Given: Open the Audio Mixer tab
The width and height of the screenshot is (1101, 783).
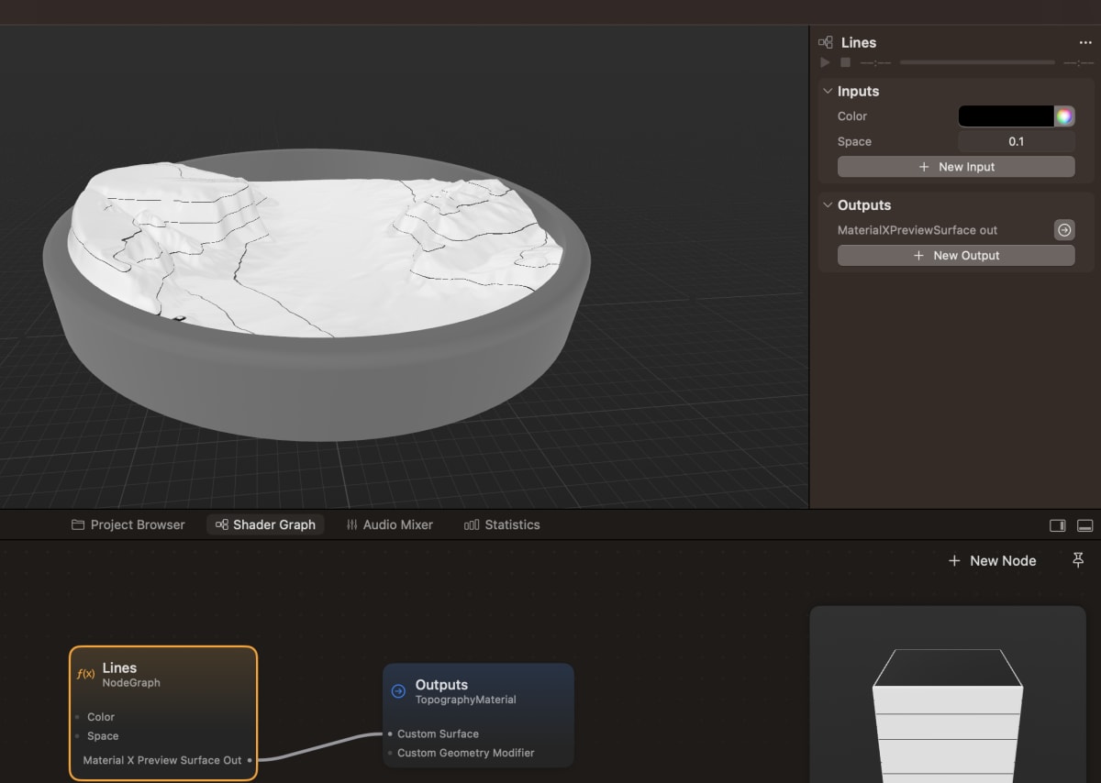Looking at the screenshot, I should 389,525.
